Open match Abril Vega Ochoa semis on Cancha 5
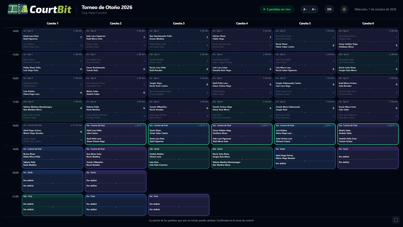 coord(305,158)
